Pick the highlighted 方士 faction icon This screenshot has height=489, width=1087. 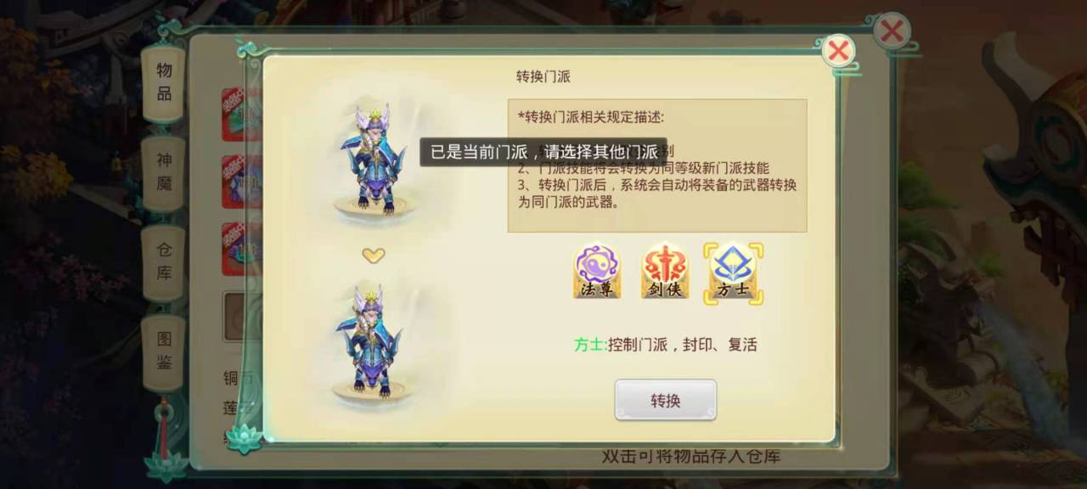click(x=733, y=273)
